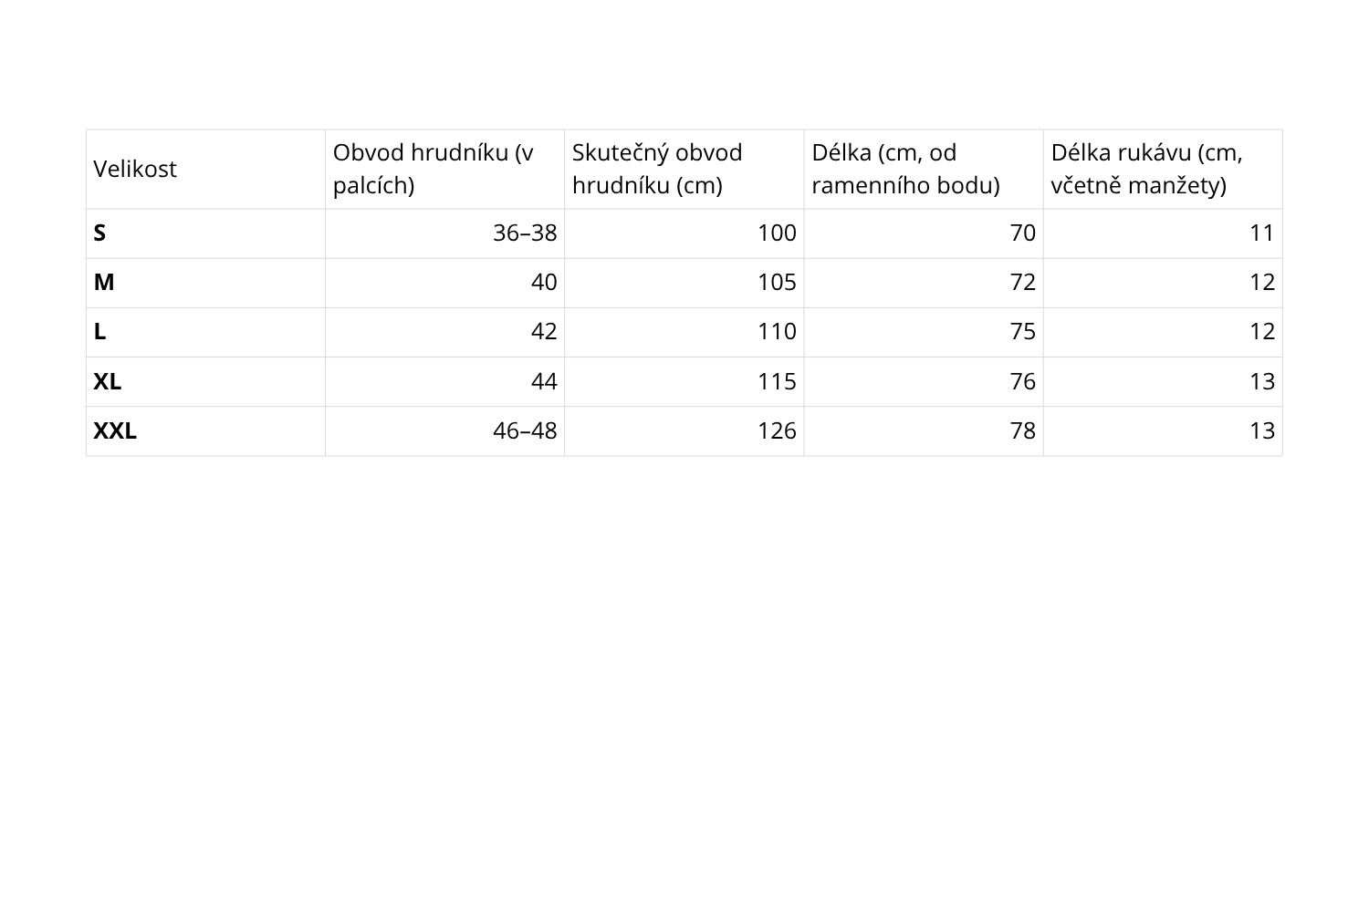1369x912 pixels.
Task: Click the Velikost column header
Action: (x=205, y=169)
